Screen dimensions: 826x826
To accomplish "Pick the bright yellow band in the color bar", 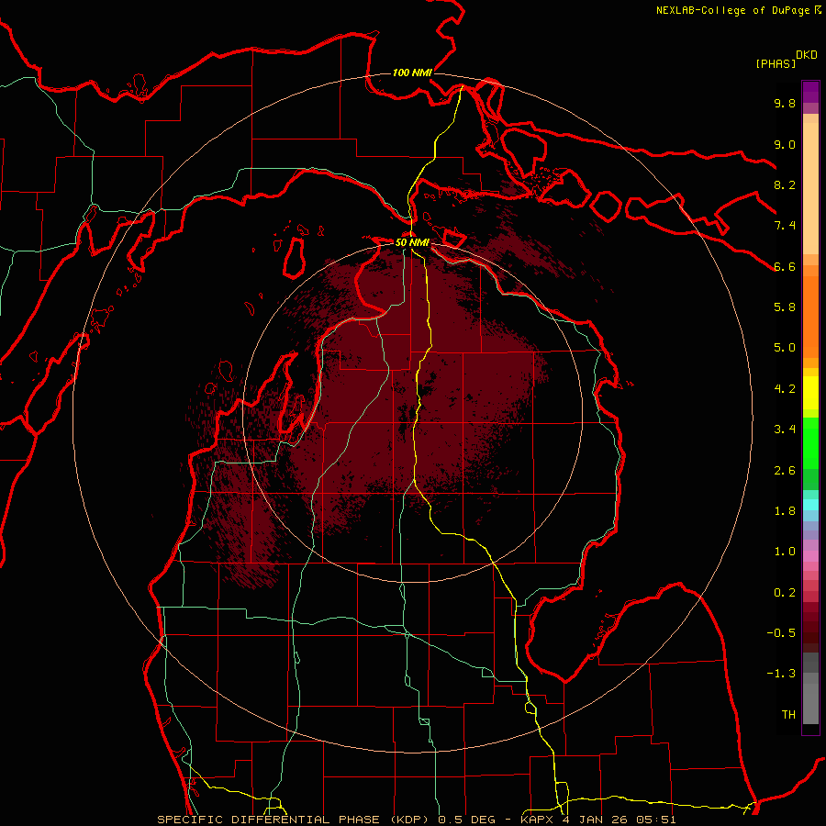I will pyautogui.click(x=810, y=393).
